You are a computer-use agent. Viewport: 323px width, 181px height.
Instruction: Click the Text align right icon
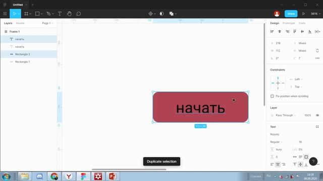pos(284,164)
